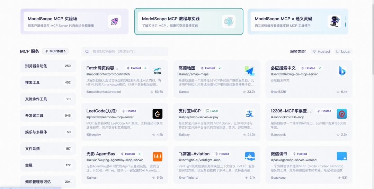The height and width of the screenshot is (189, 374).
Task: Click the 飞常准 airplane logo
Action: tap(249, 157)
